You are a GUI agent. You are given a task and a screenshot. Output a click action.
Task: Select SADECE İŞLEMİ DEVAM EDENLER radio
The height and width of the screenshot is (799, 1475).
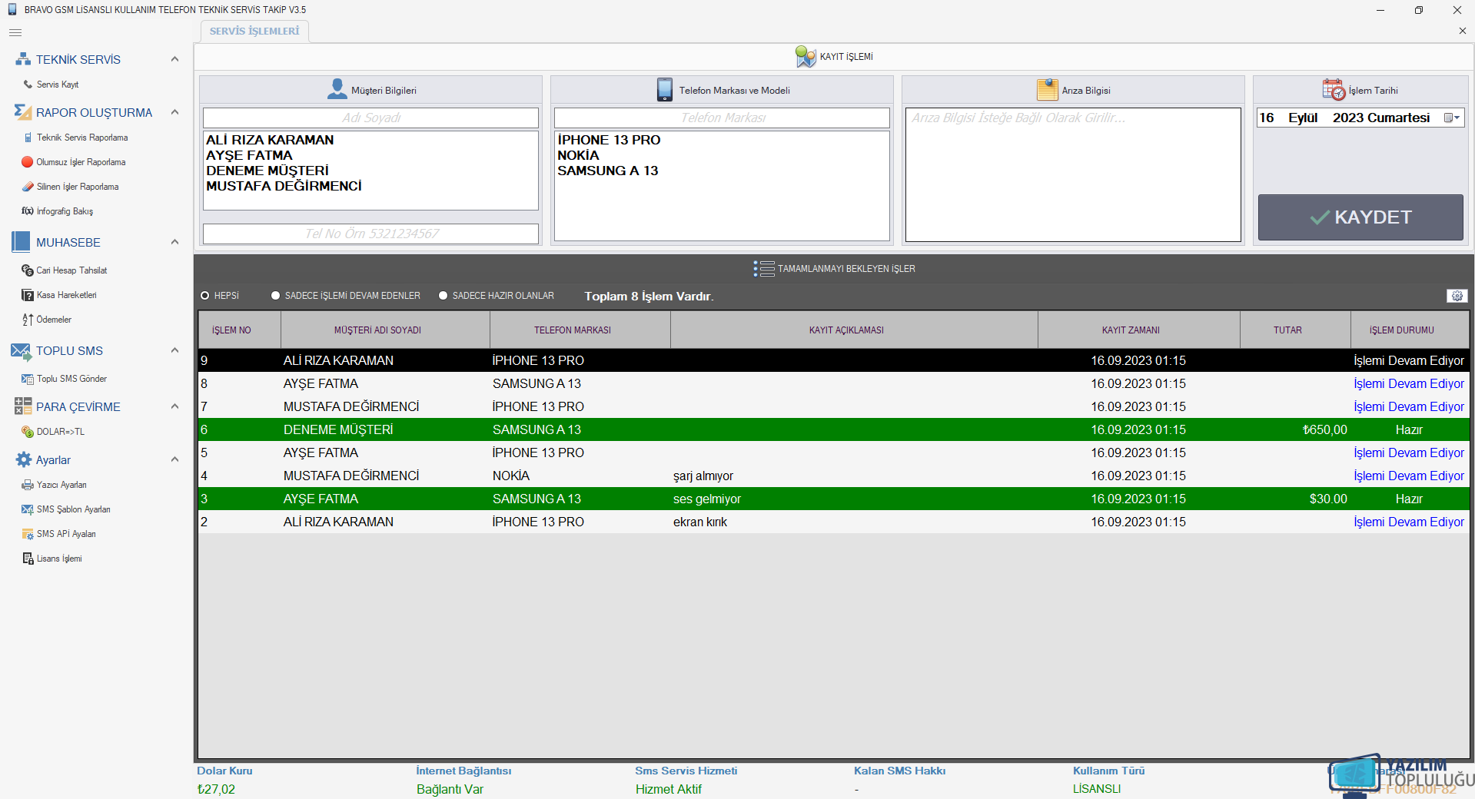click(276, 296)
